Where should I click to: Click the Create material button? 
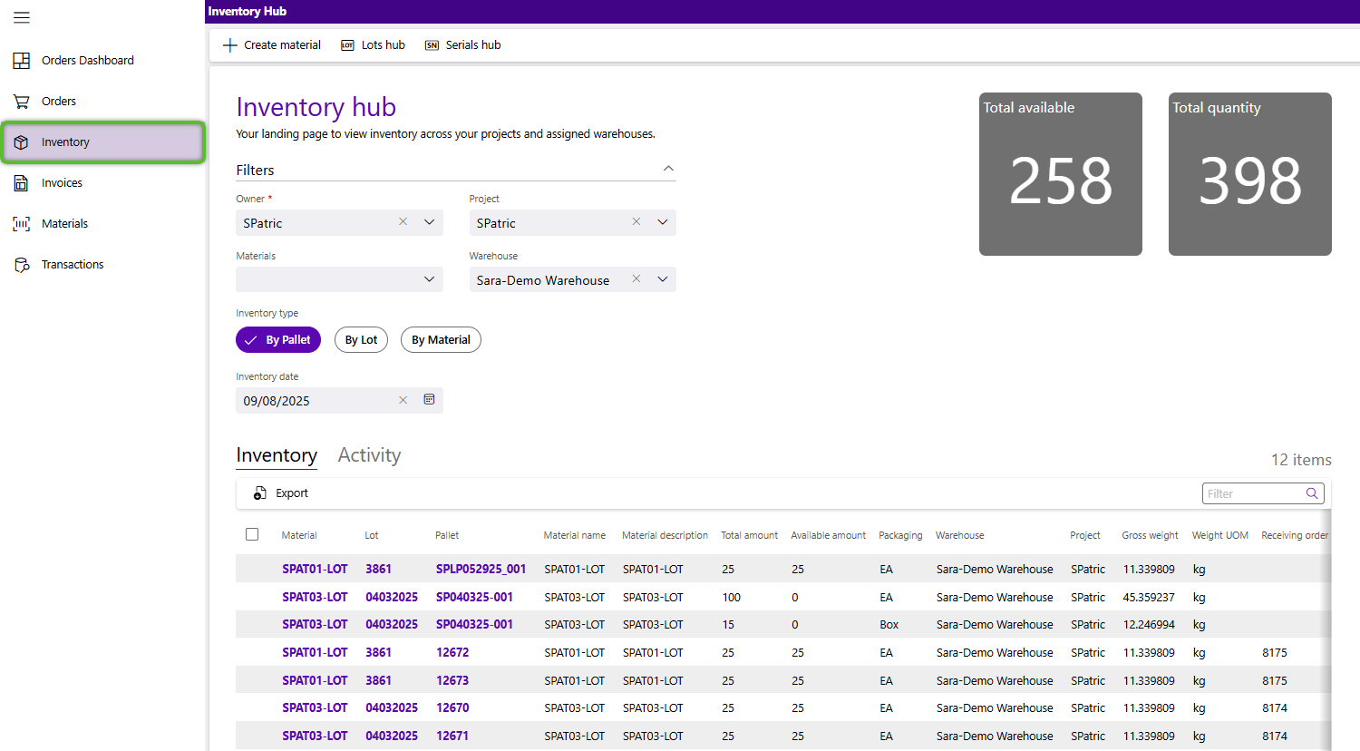tap(272, 45)
